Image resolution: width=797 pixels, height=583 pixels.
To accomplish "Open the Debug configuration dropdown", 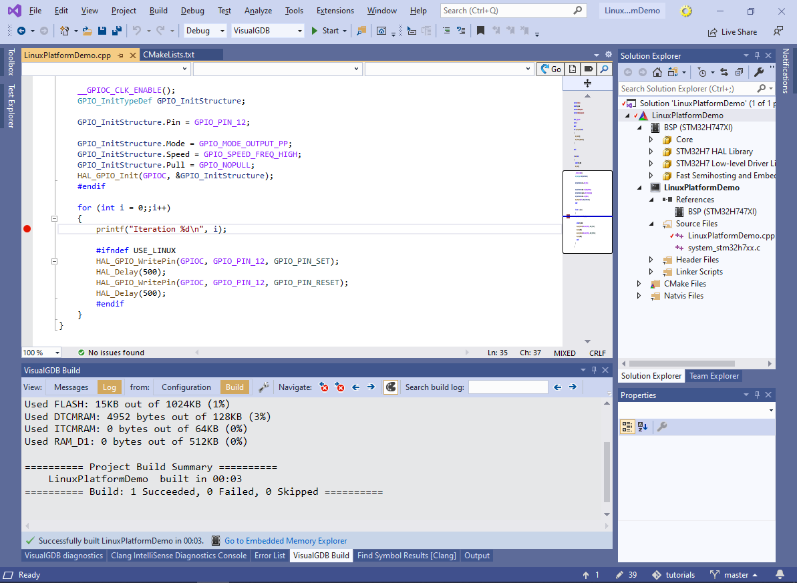I will 205,31.
